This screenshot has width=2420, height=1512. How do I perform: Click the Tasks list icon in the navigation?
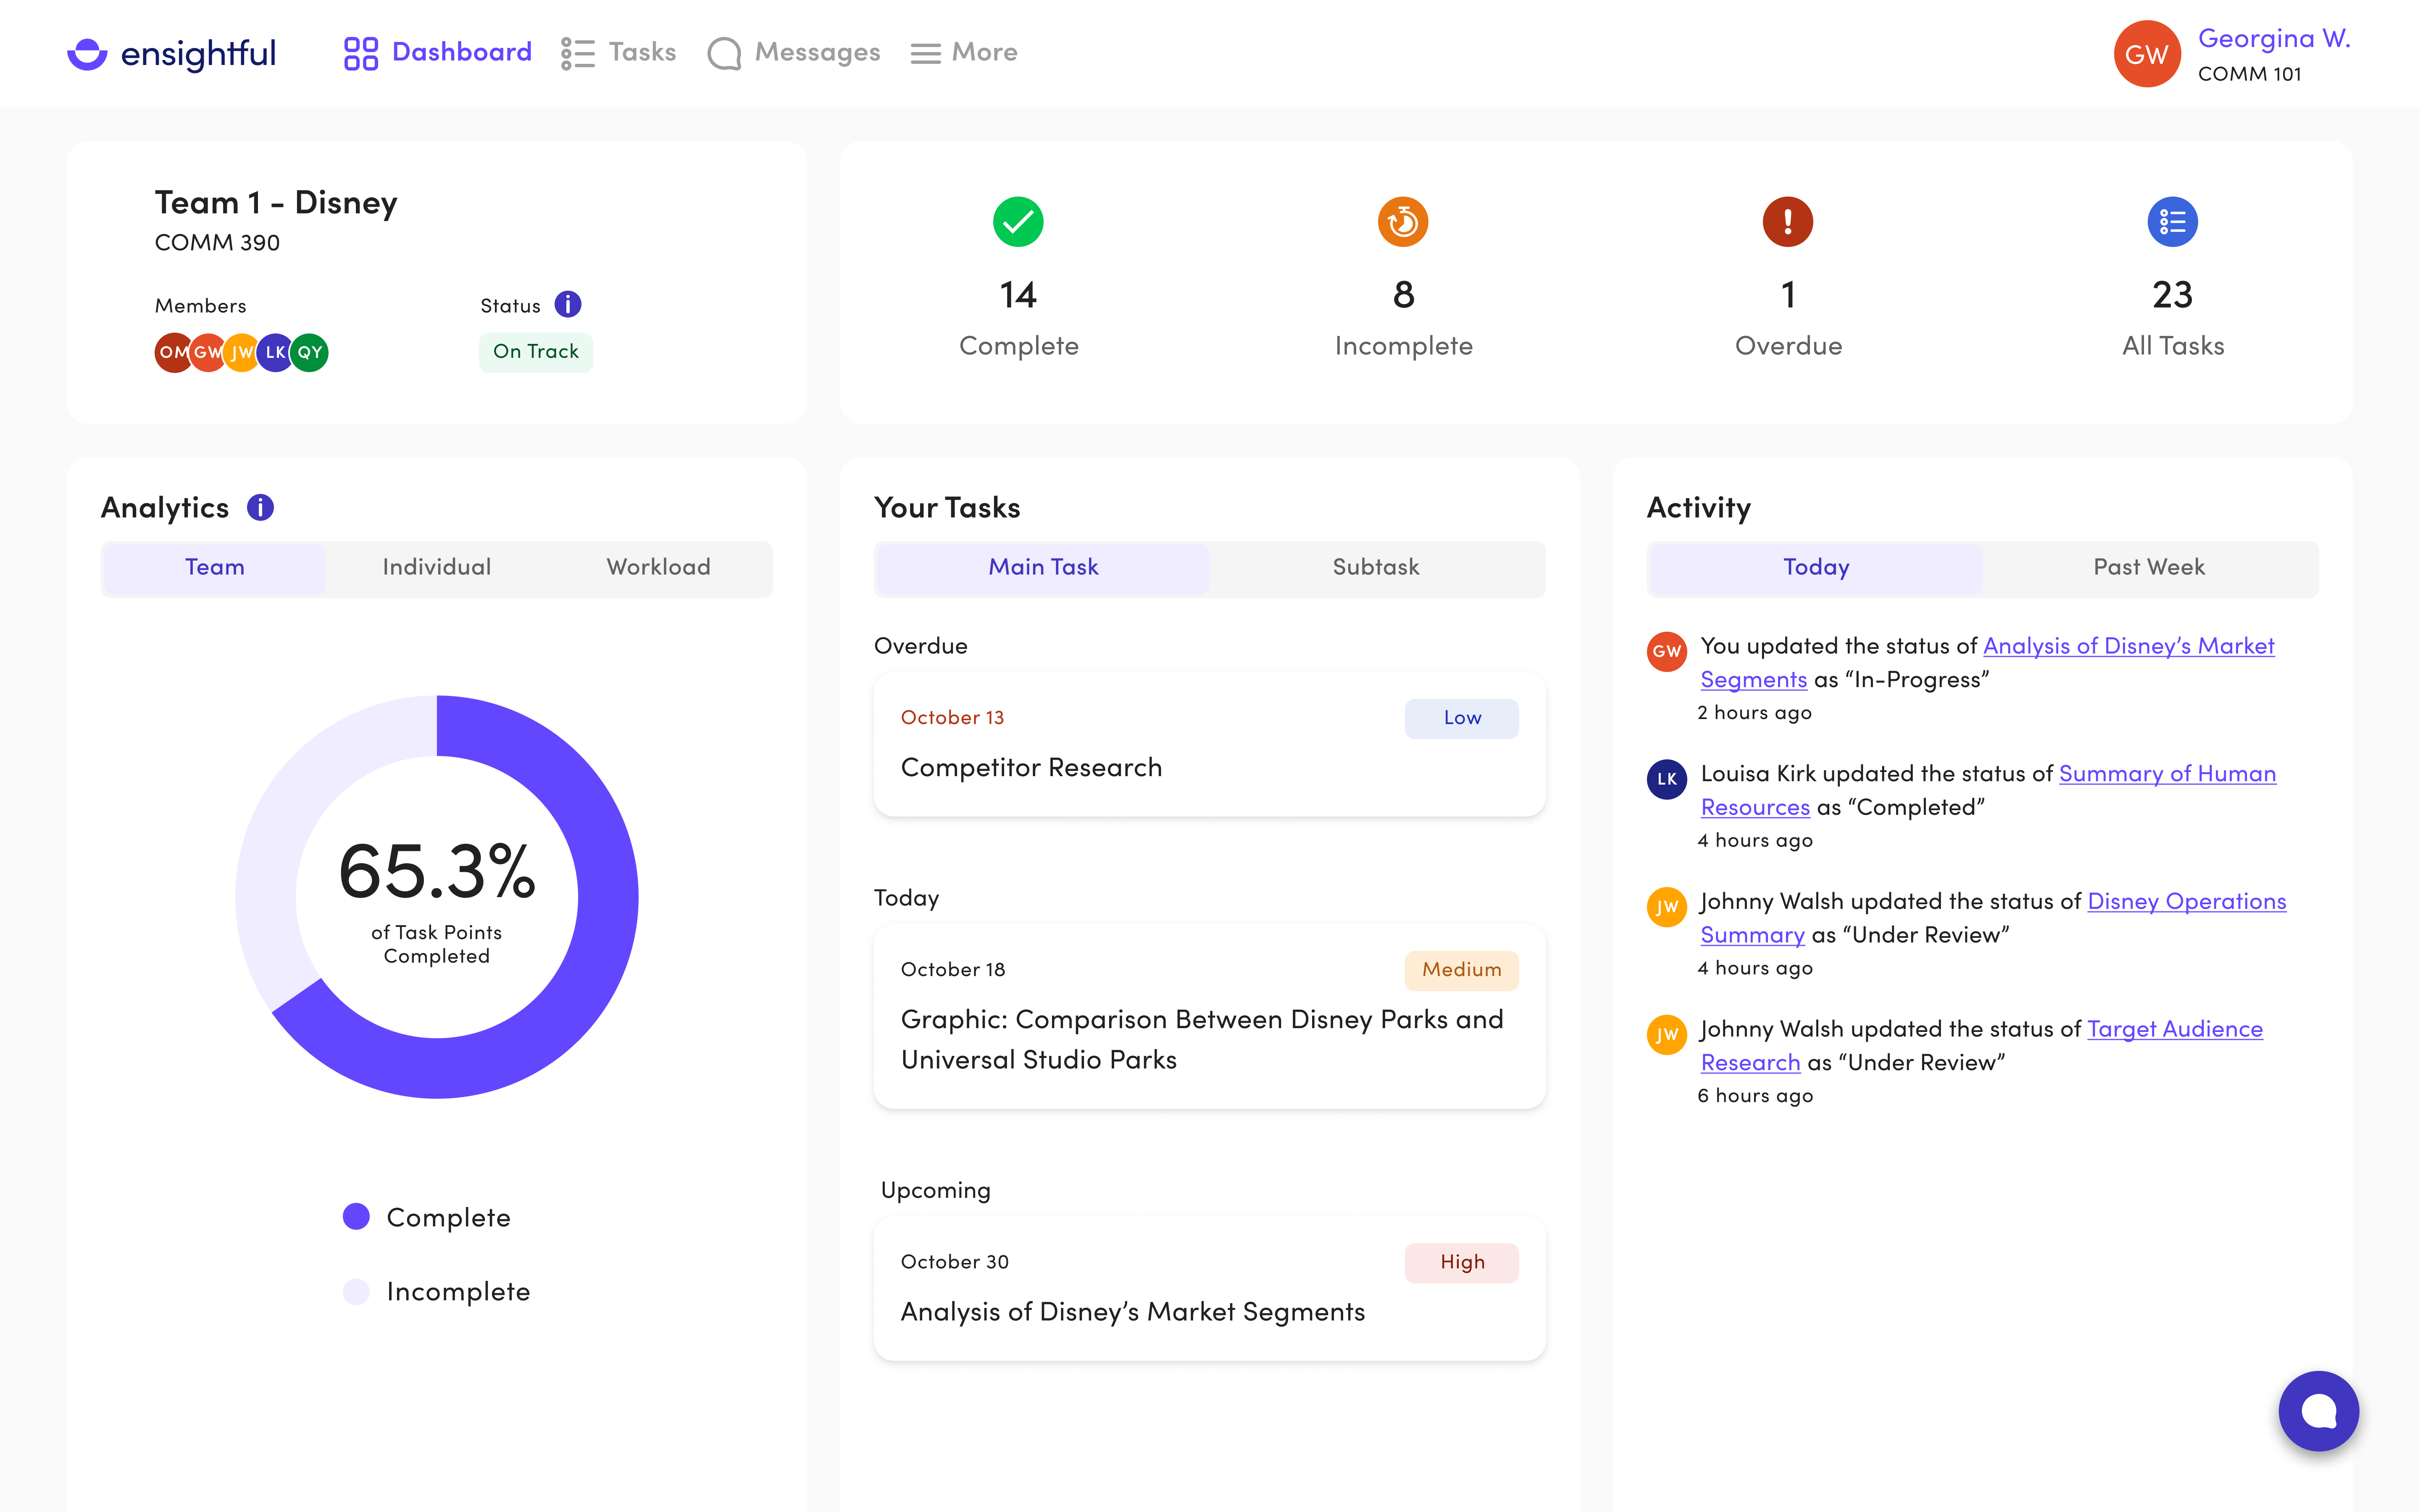click(x=578, y=52)
